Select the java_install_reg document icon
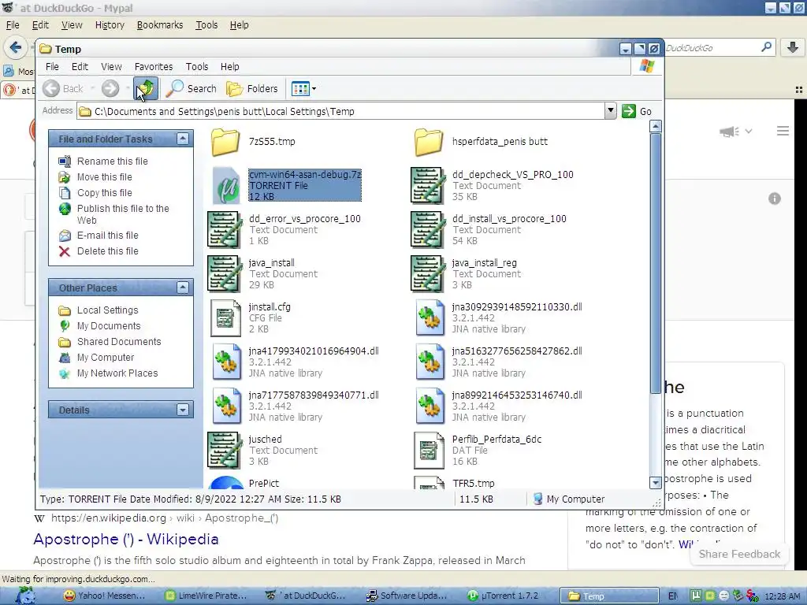 [x=428, y=273]
